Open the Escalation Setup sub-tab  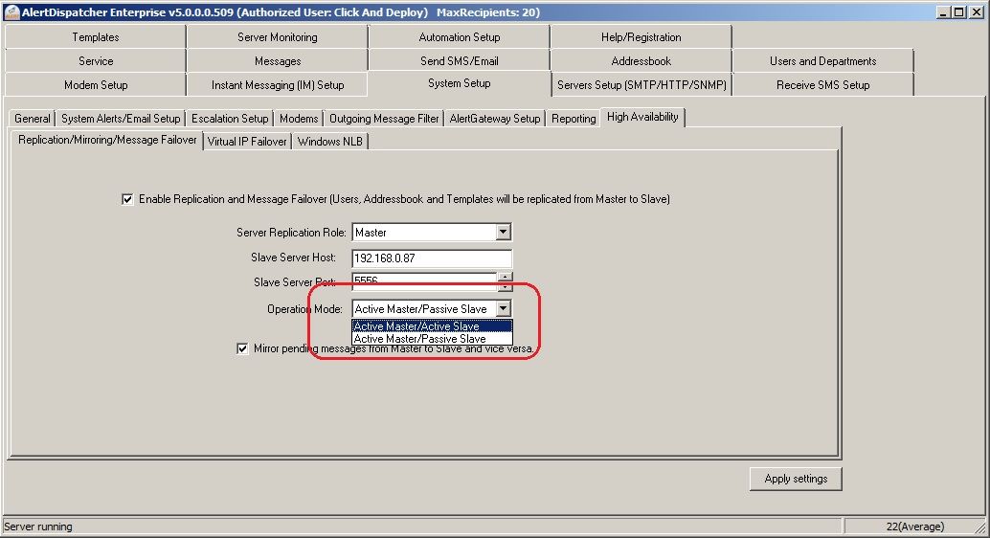point(230,119)
